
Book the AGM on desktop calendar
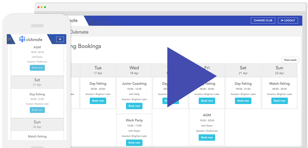click(x=207, y=137)
